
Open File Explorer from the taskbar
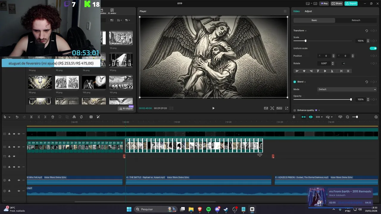[191, 209]
